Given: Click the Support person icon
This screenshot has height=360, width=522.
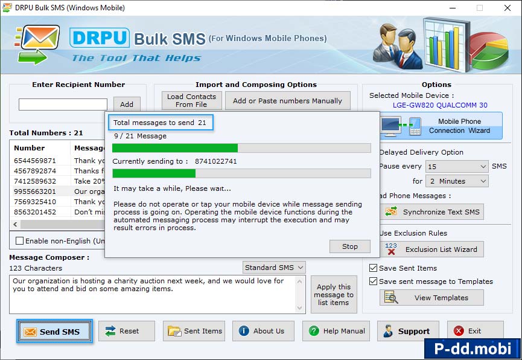Looking at the screenshot, I should [x=388, y=331].
